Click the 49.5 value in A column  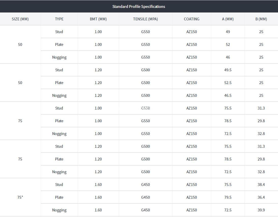[228, 70]
